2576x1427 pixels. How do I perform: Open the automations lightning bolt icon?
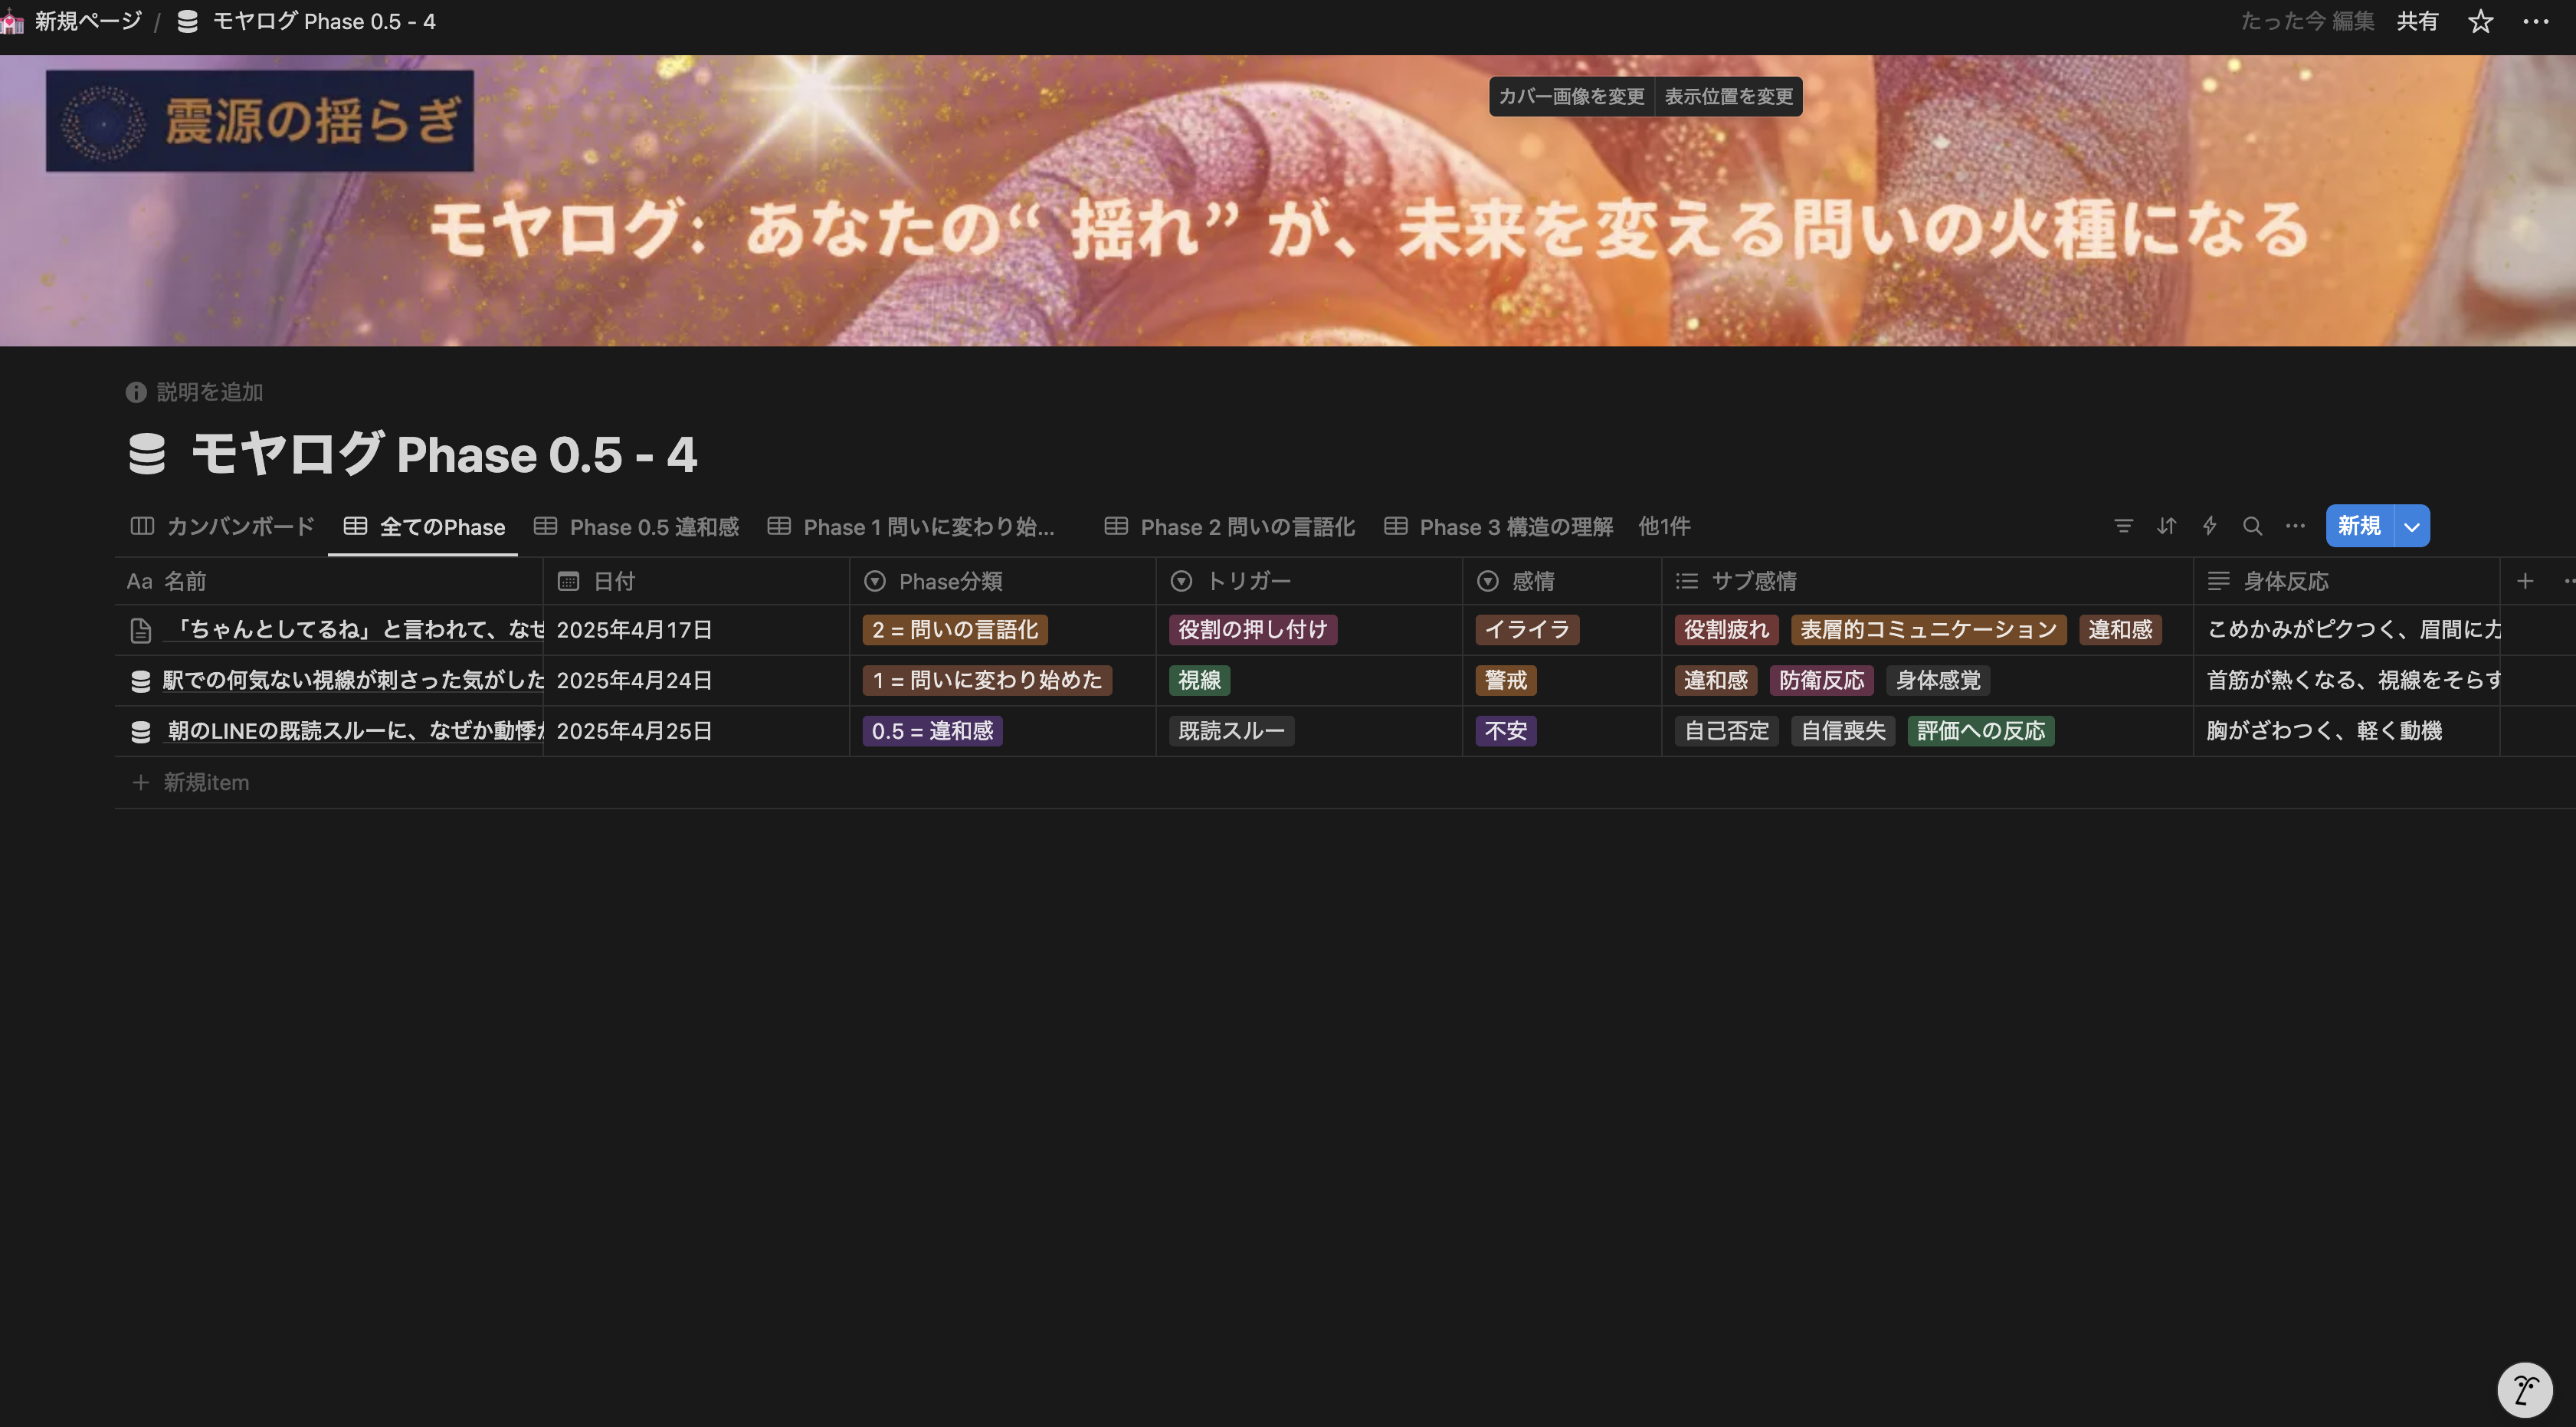coord(2209,526)
